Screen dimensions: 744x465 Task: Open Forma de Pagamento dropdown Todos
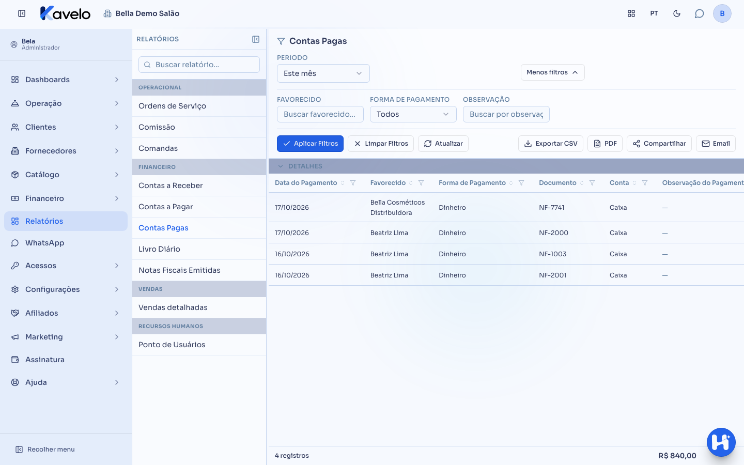[x=413, y=114]
